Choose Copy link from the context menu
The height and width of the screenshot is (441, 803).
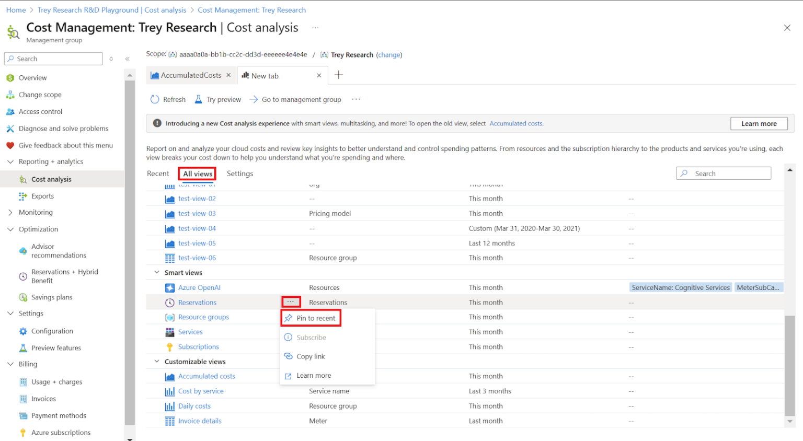(x=310, y=356)
